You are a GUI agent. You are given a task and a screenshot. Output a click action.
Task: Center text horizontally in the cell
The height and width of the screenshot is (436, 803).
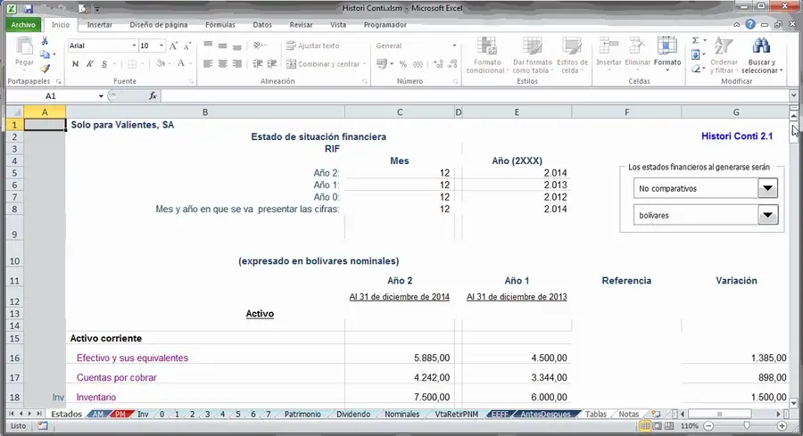tap(222, 64)
